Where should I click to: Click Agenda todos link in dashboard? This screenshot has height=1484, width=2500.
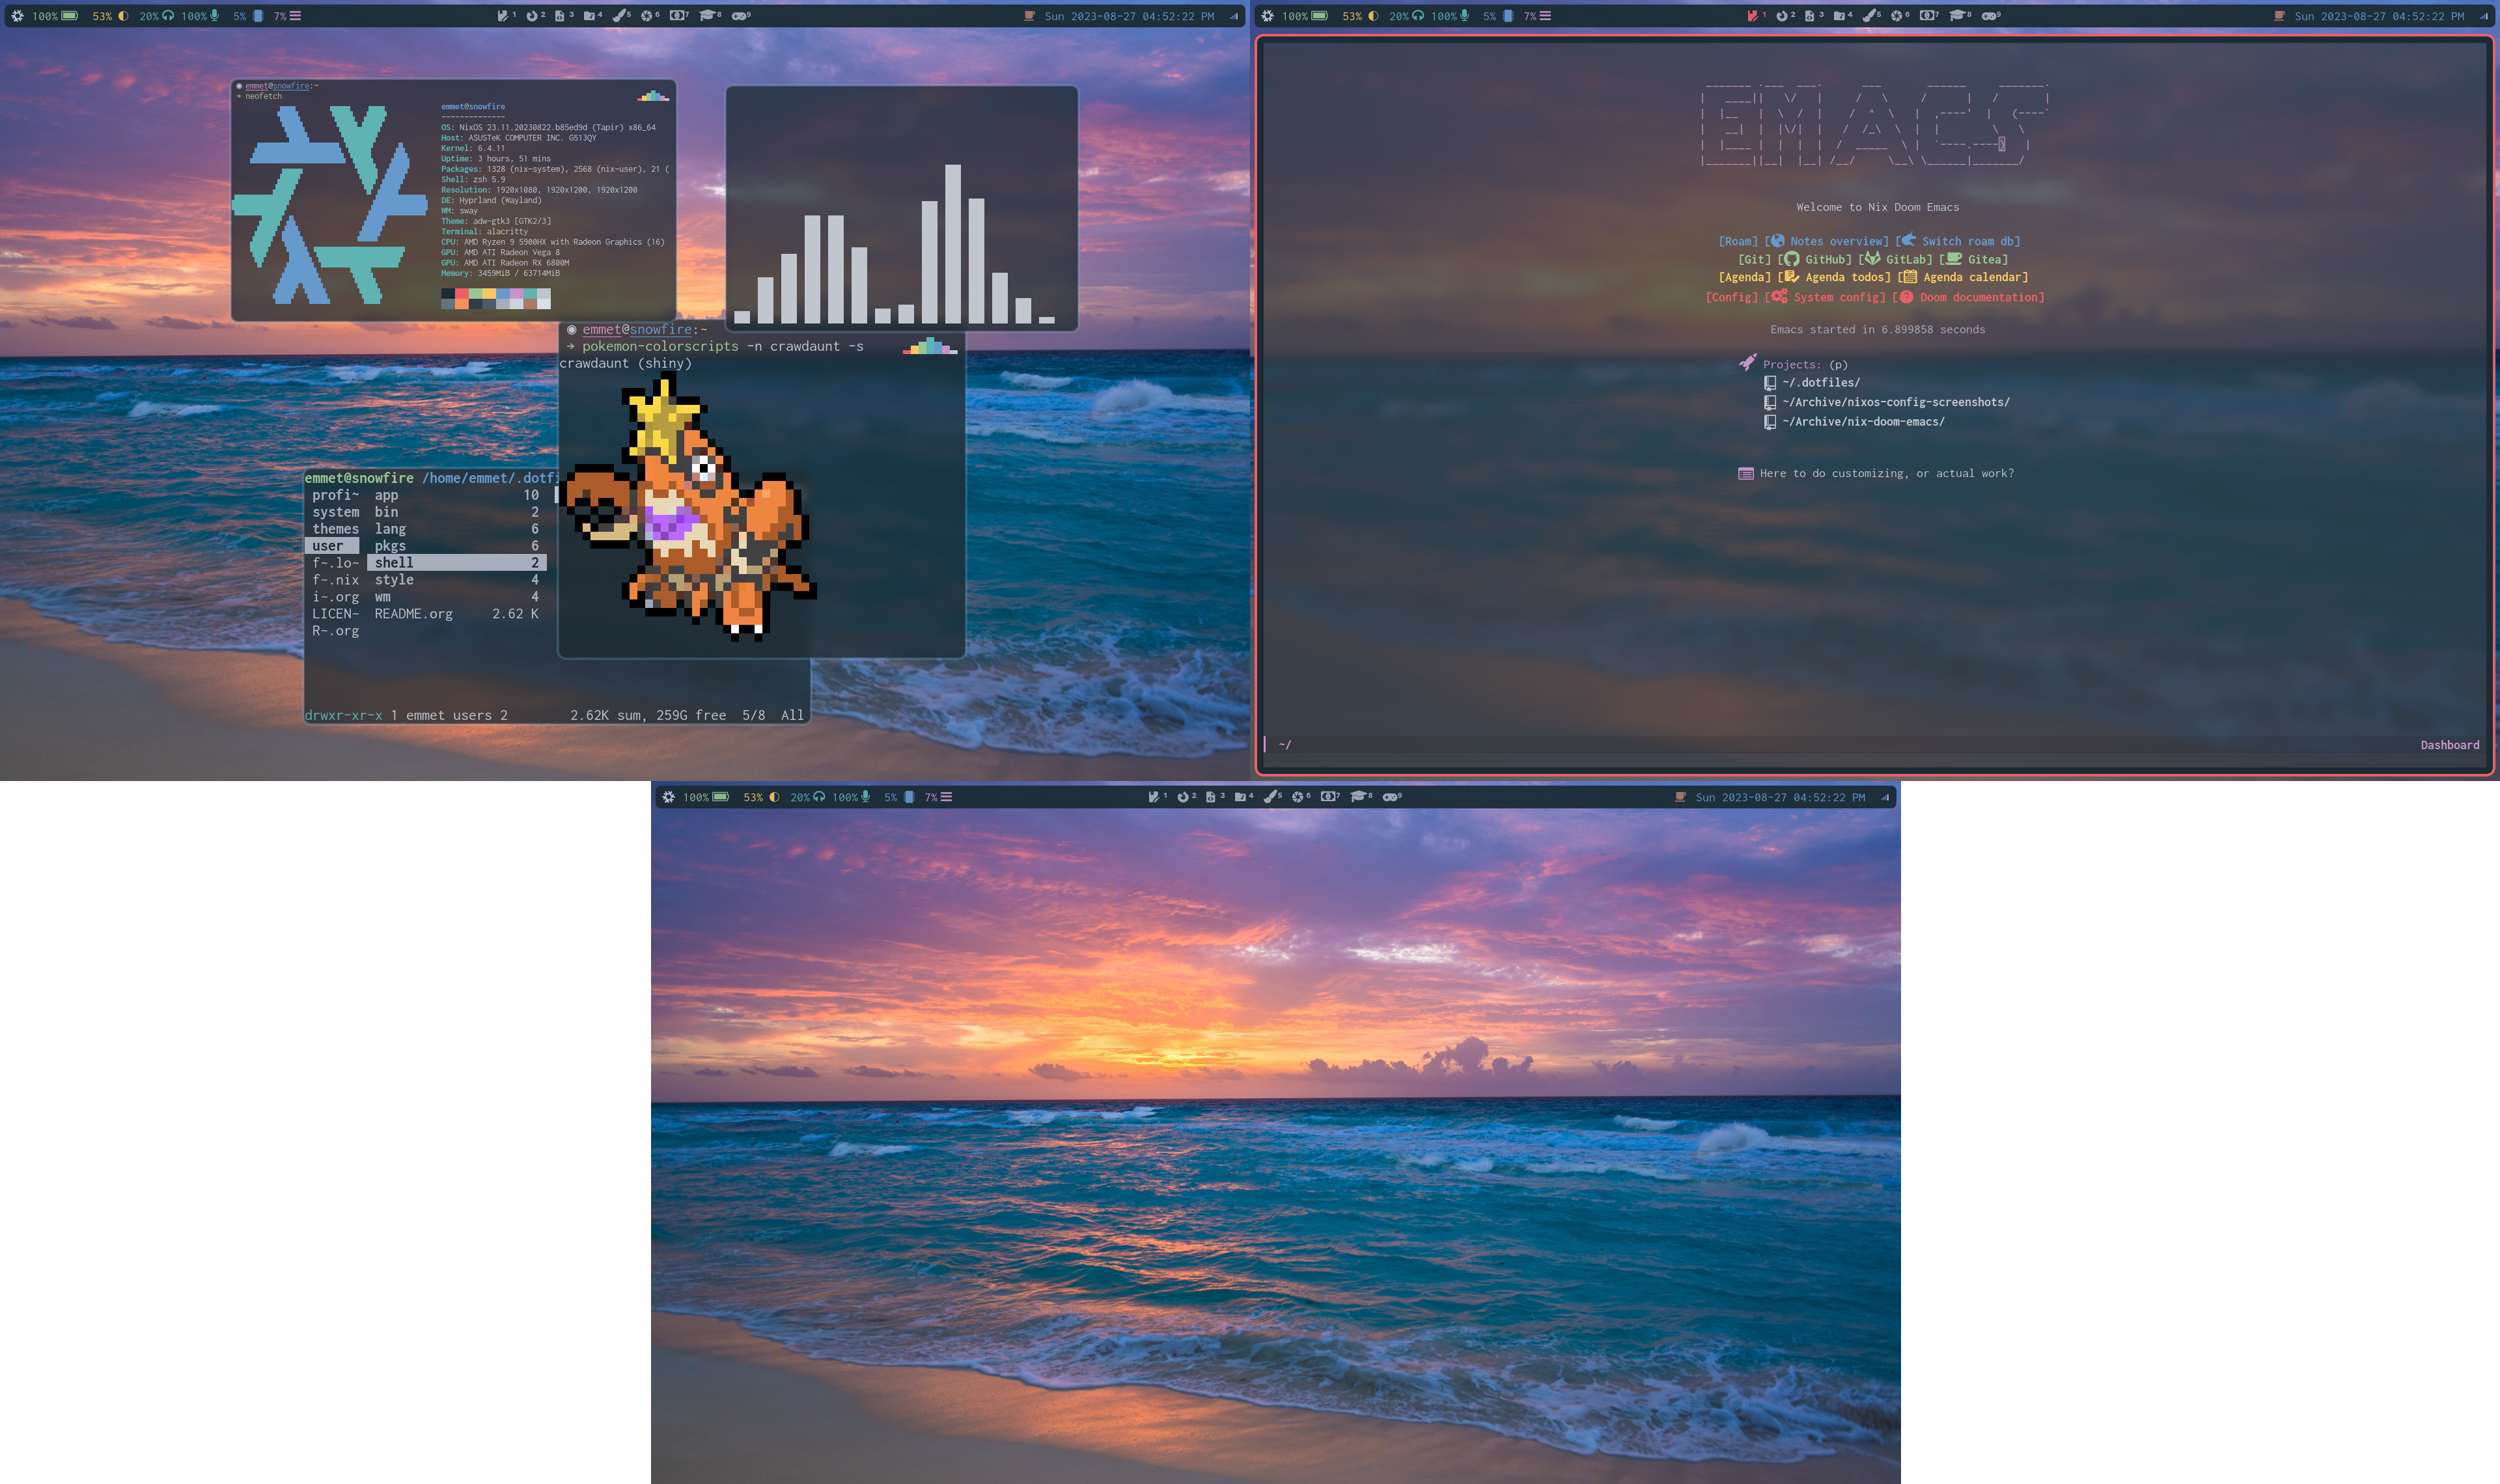(x=1846, y=277)
